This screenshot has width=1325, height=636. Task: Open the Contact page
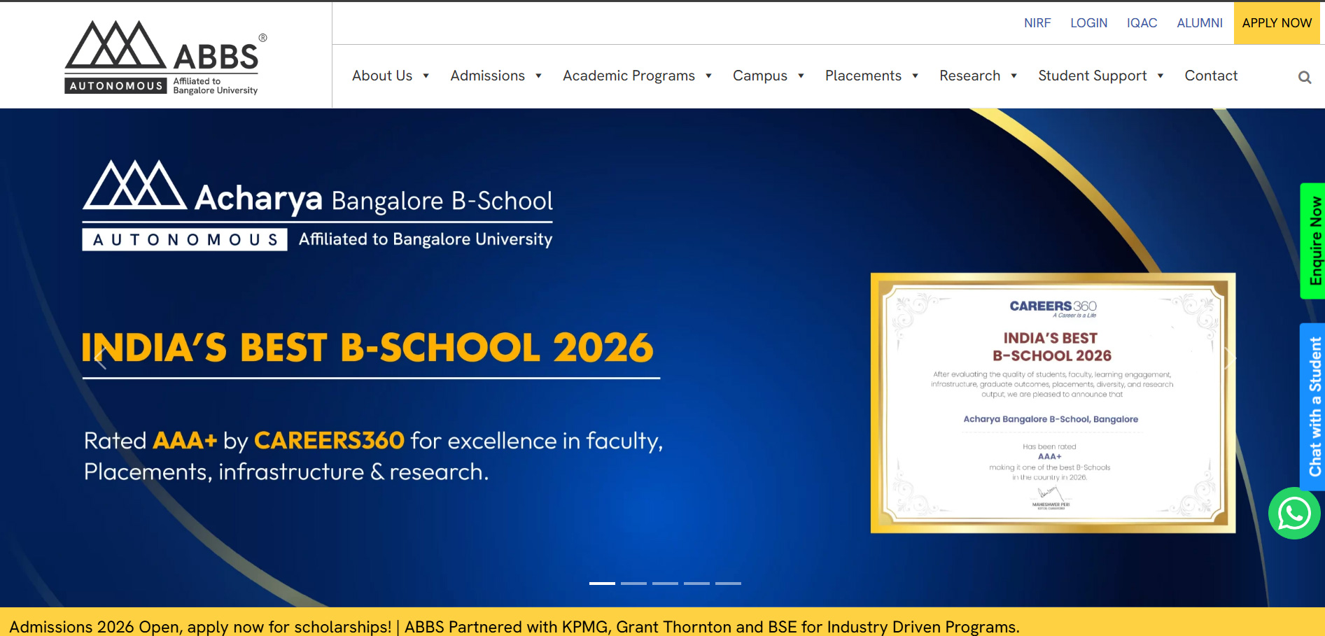tap(1210, 76)
